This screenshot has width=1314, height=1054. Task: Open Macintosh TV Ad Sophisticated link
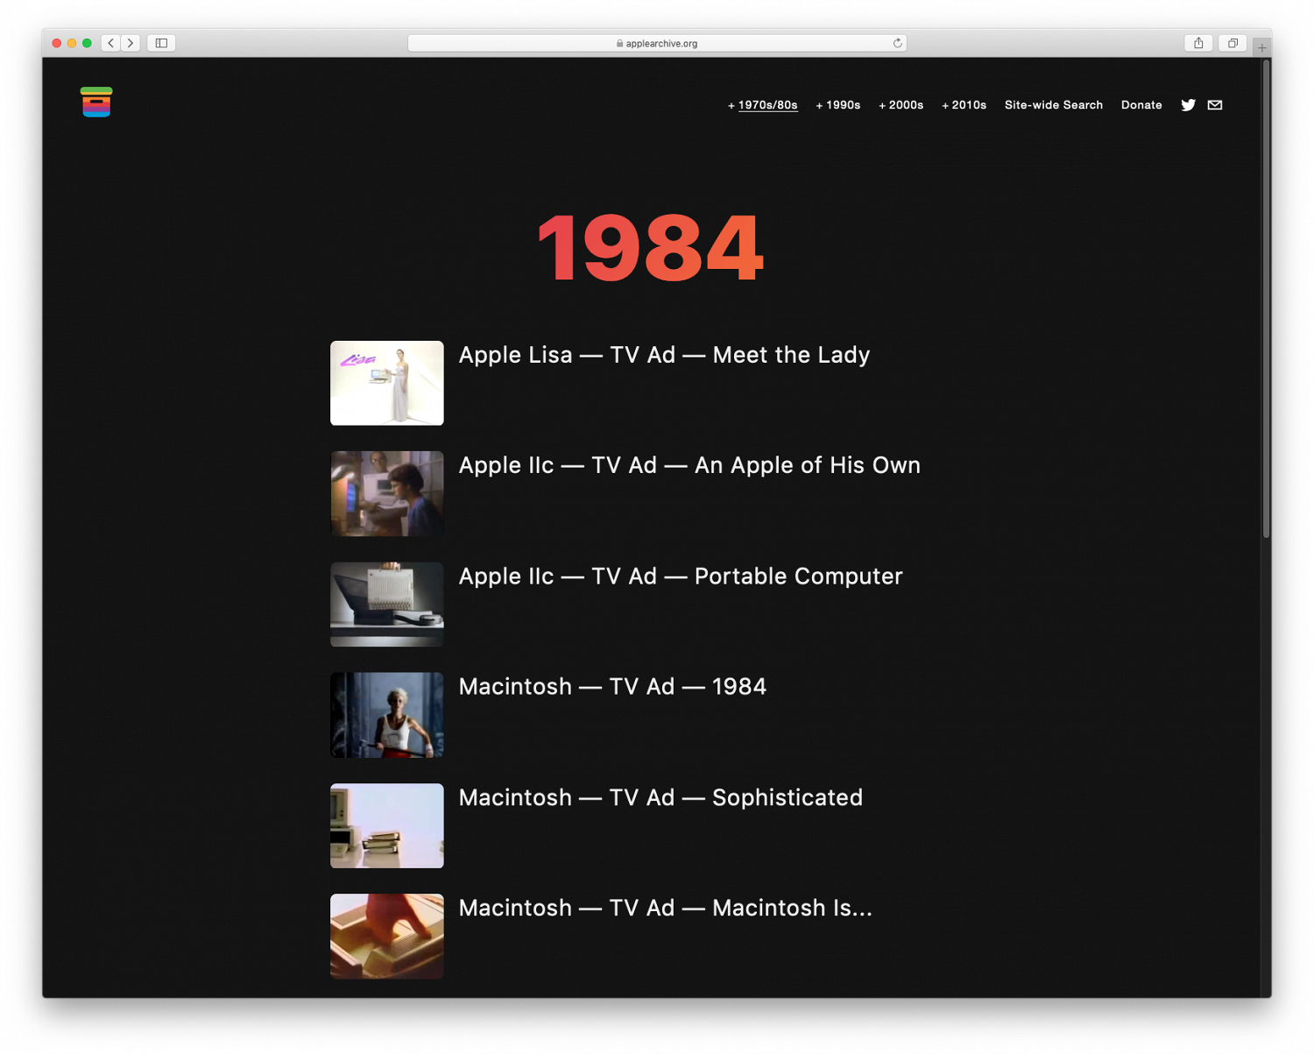coord(661,797)
